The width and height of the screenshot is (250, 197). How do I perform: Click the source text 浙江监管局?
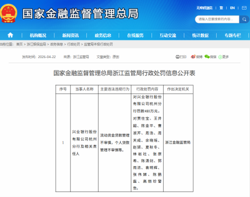[x=81, y=57]
